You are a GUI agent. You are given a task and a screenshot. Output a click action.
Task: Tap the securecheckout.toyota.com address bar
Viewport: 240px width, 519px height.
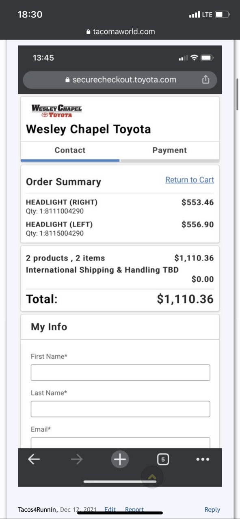pyautogui.click(x=120, y=80)
